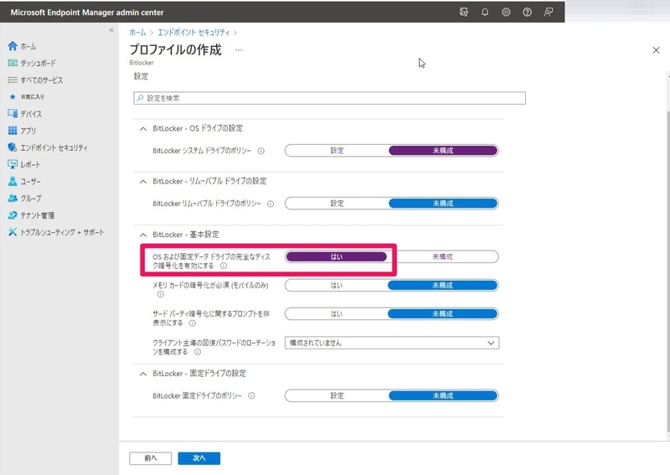Click the すべてのサービス list icon
The height and width of the screenshot is (475, 670).
13,80
